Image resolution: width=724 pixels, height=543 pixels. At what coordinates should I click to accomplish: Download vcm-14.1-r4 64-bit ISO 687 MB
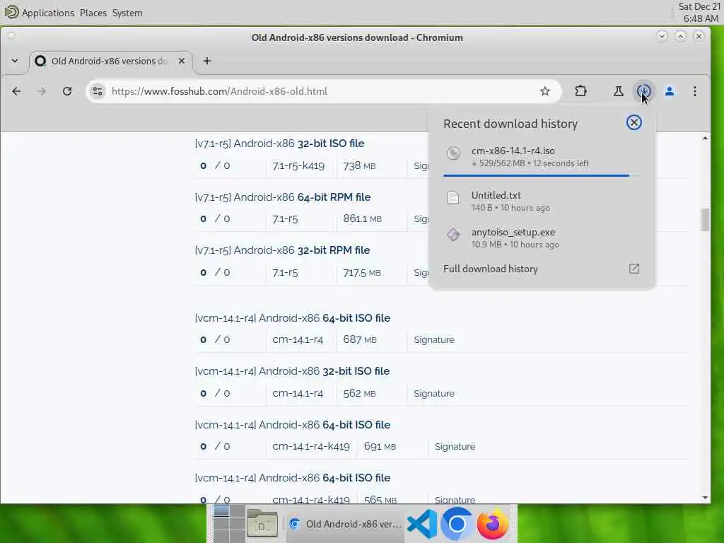tap(292, 318)
